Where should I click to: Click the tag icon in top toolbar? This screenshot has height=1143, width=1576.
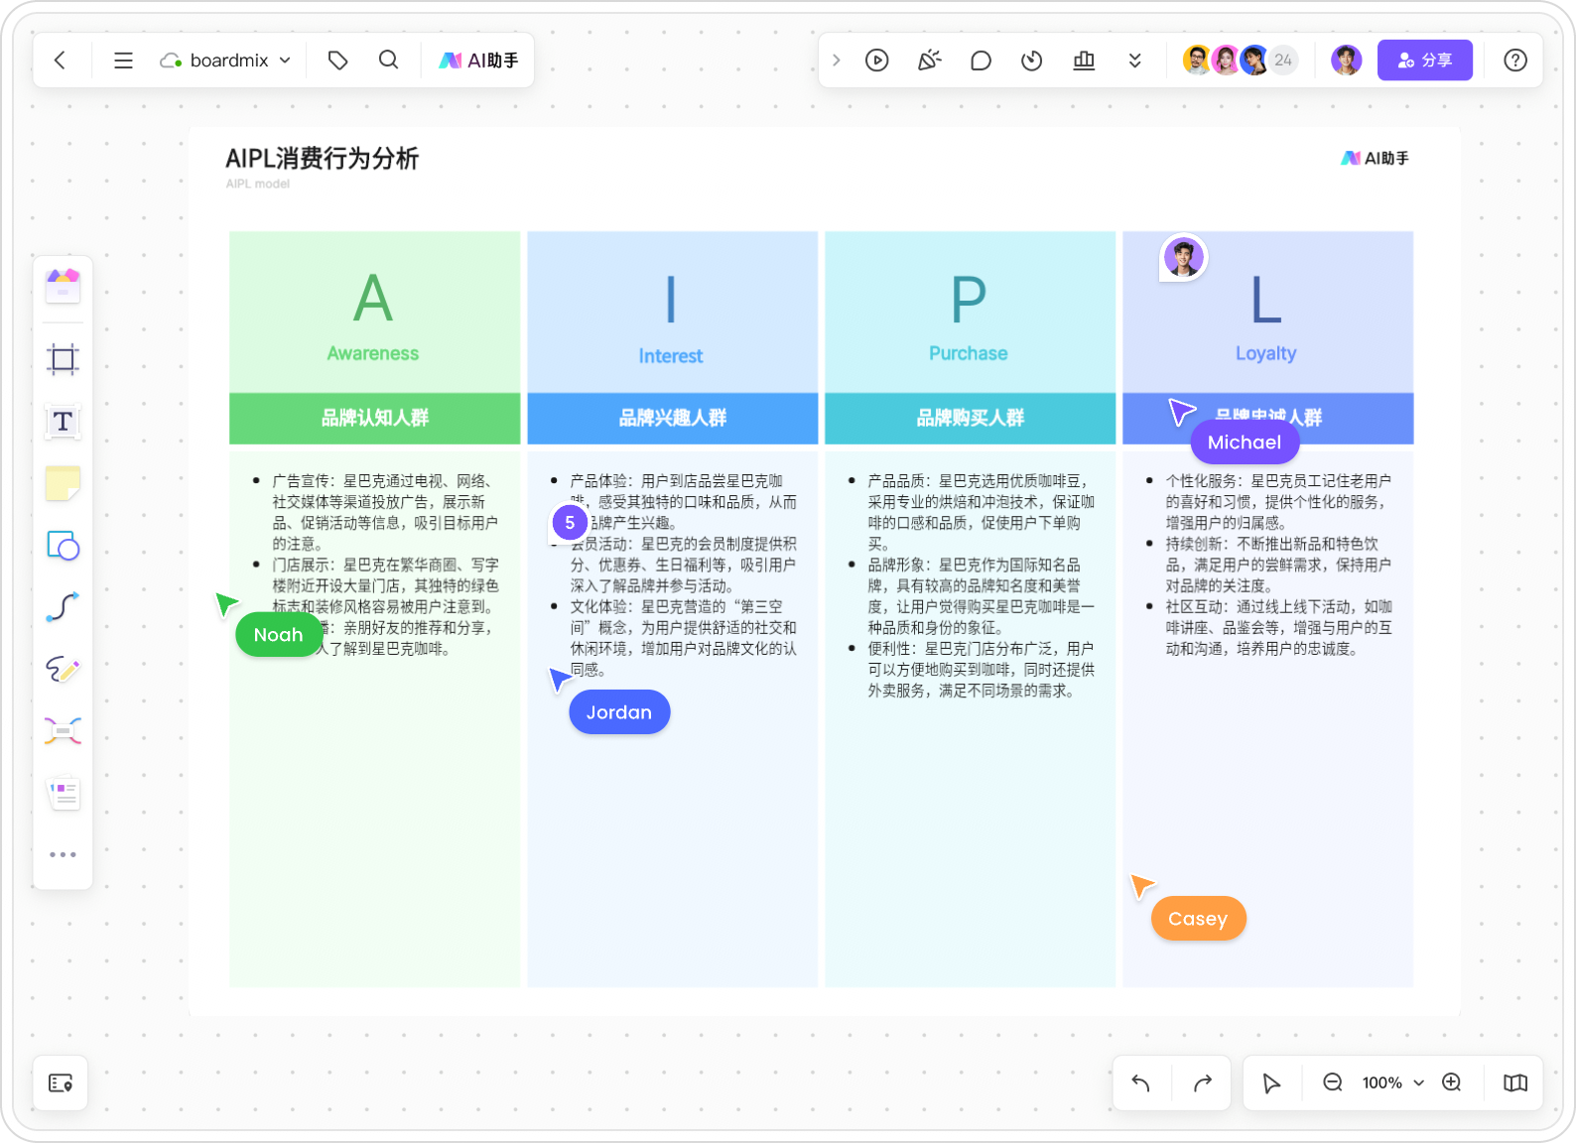[337, 61]
